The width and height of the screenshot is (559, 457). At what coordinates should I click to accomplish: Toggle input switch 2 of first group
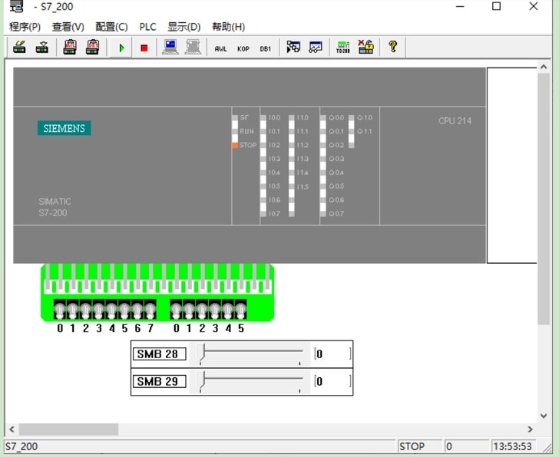click(x=85, y=310)
